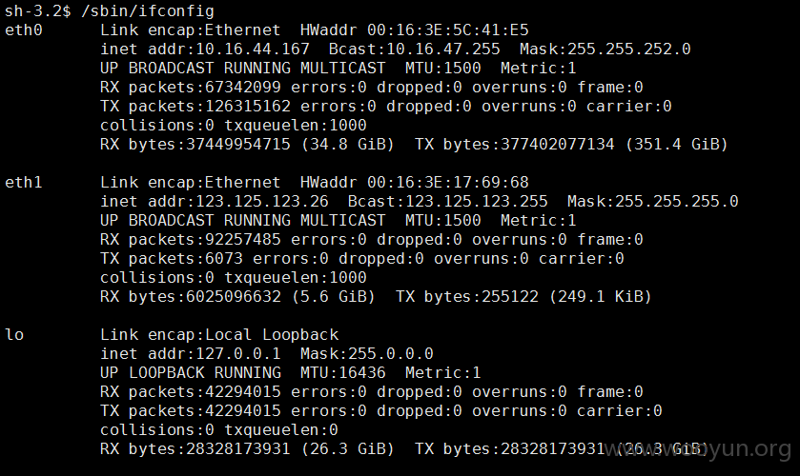The height and width of the screenshot is (476, 800).
Task: Click the Mask:255.255.252.0 value
Action: point(605,49)
